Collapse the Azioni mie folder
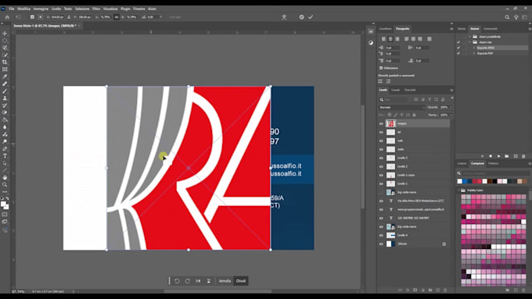 470,42
